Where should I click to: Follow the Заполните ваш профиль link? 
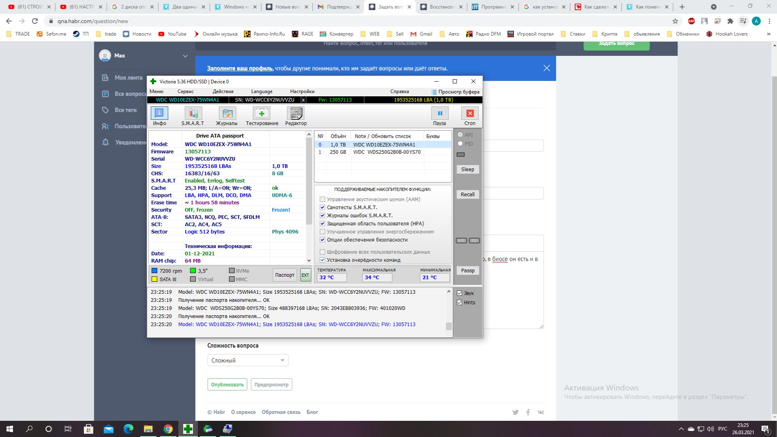(240, 68)
